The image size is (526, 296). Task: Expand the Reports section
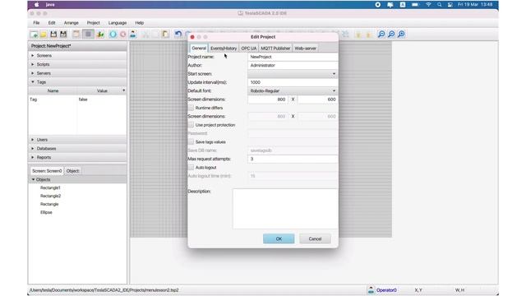tap(33, 157)
